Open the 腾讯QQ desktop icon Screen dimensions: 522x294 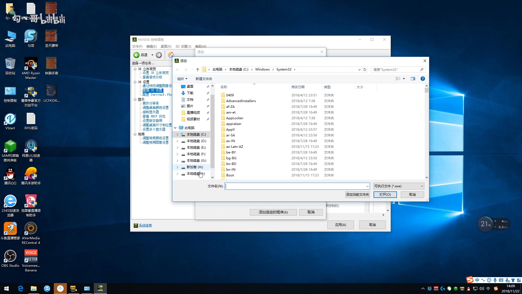pos(10,176)
